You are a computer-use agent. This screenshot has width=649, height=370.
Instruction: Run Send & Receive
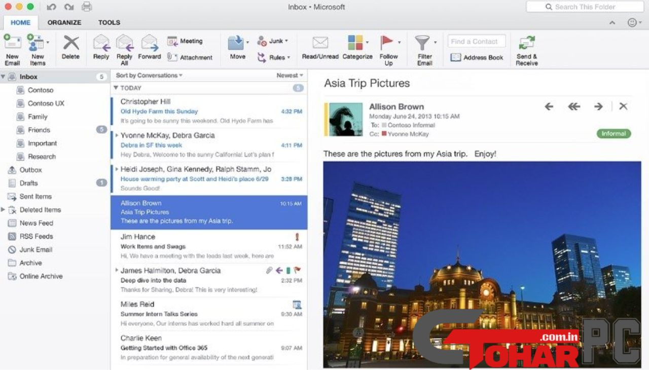click(x=527, y=49)
